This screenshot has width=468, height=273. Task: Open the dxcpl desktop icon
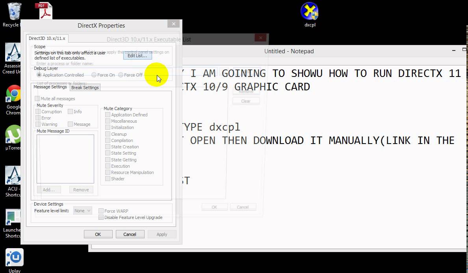(x=310, y=15)
